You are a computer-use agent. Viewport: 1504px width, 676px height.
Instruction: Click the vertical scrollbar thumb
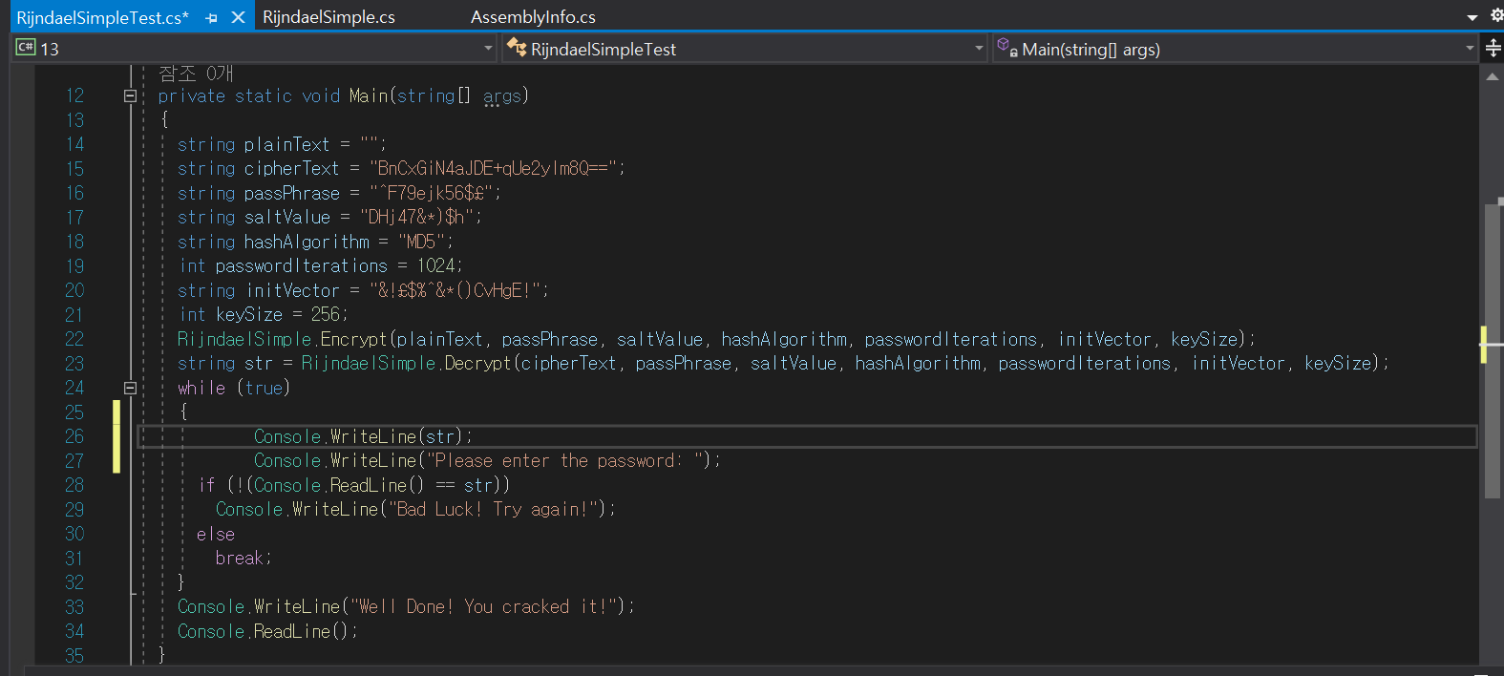pos(1493,349)
